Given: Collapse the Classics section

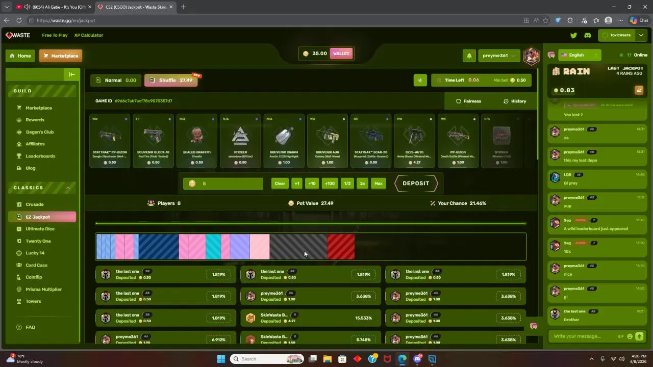Looking at the screenshot, I should click(68, 188).
